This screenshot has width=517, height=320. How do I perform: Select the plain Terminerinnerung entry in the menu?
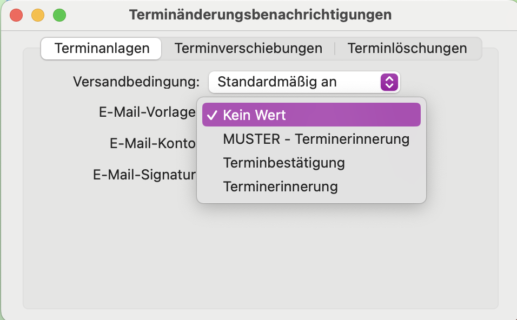click(x=311, y=186)
